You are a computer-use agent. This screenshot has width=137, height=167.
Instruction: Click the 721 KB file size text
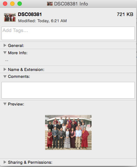coord(125,15)
